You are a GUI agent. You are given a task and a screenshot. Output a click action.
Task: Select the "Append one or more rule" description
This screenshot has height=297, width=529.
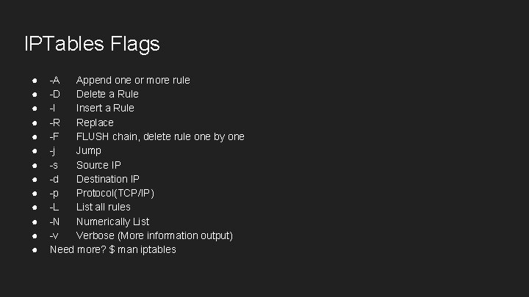click(133, 80)
